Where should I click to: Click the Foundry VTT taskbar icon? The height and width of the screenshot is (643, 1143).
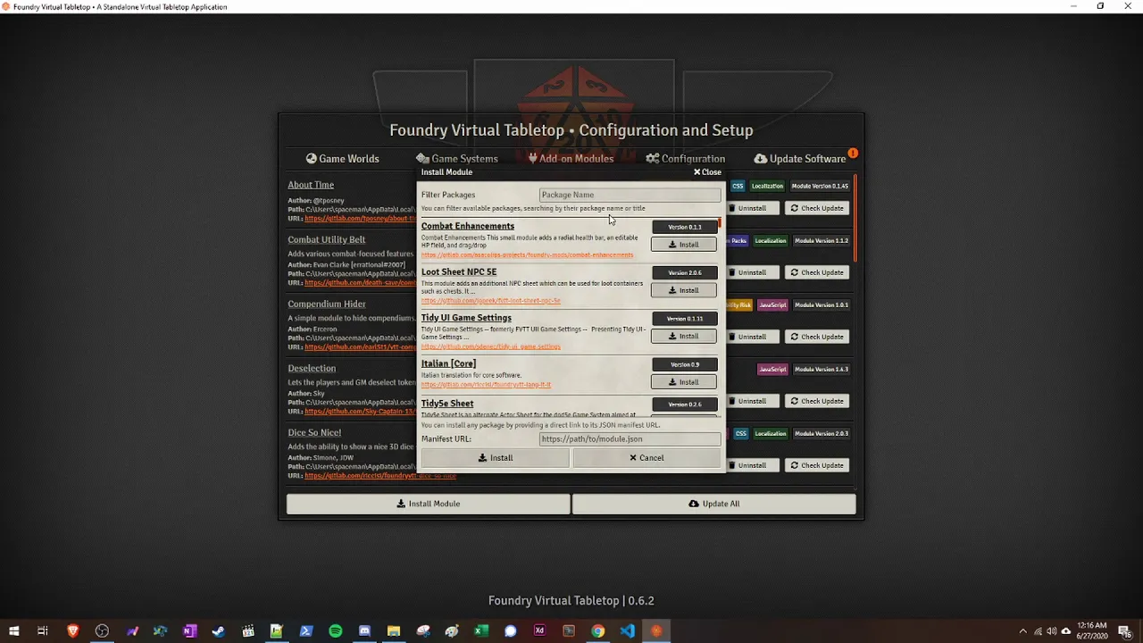[x=656, y=630]
